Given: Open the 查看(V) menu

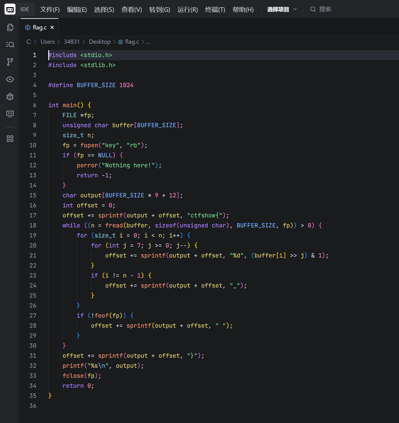Looking at the screenshot, I should tap(131, 9).
